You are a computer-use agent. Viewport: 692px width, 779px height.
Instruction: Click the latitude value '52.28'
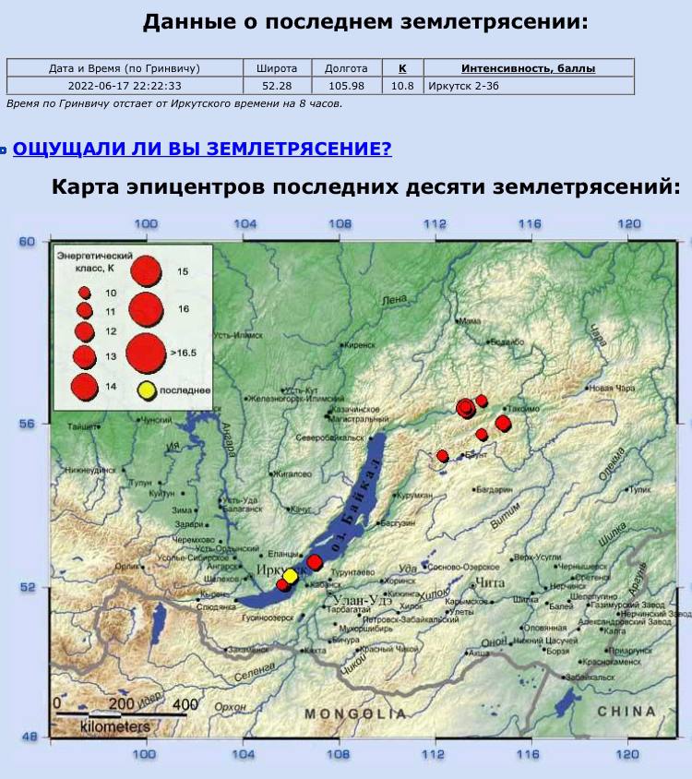click(277, 86)
